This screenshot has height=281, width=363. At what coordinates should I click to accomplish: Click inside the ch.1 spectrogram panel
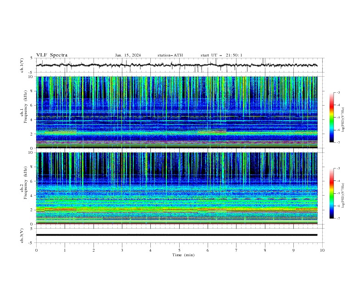[176, 112]
